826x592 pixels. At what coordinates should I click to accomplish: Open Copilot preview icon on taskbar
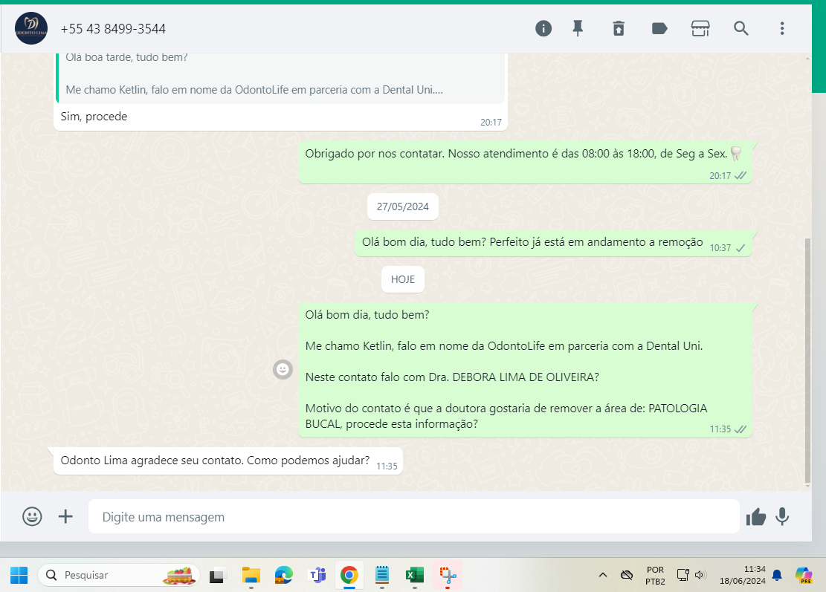pyautogui.click(x=804, y=575)
